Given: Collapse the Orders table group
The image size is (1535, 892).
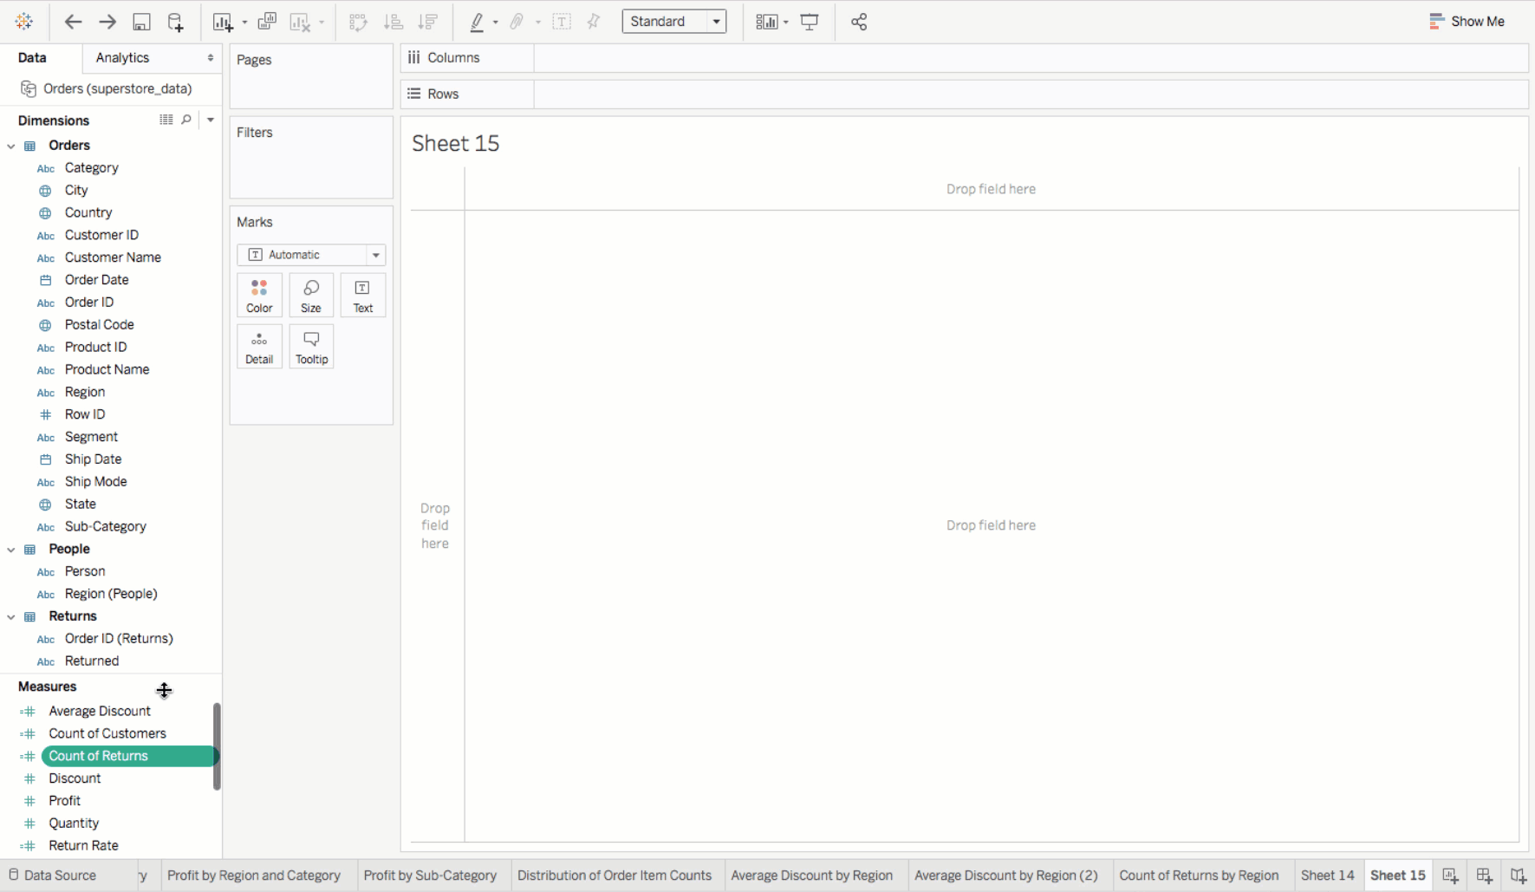Looking at the screenshot, I should tap(11, 146).
